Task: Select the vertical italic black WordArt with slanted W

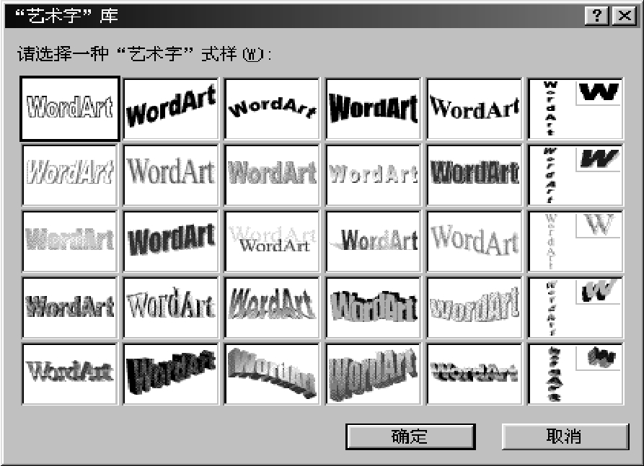Action: click(575, 175)
